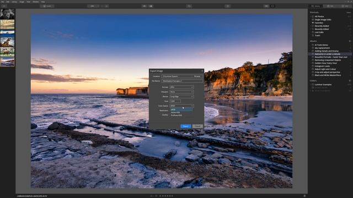Viewport: 353px width, 198px height.
Task: Open the zoom percentage dropdown in toolbar
Action: [93, 6]
